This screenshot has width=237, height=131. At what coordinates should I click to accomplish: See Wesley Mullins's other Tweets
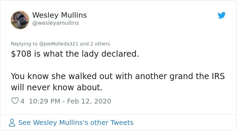tap(76, 123)
